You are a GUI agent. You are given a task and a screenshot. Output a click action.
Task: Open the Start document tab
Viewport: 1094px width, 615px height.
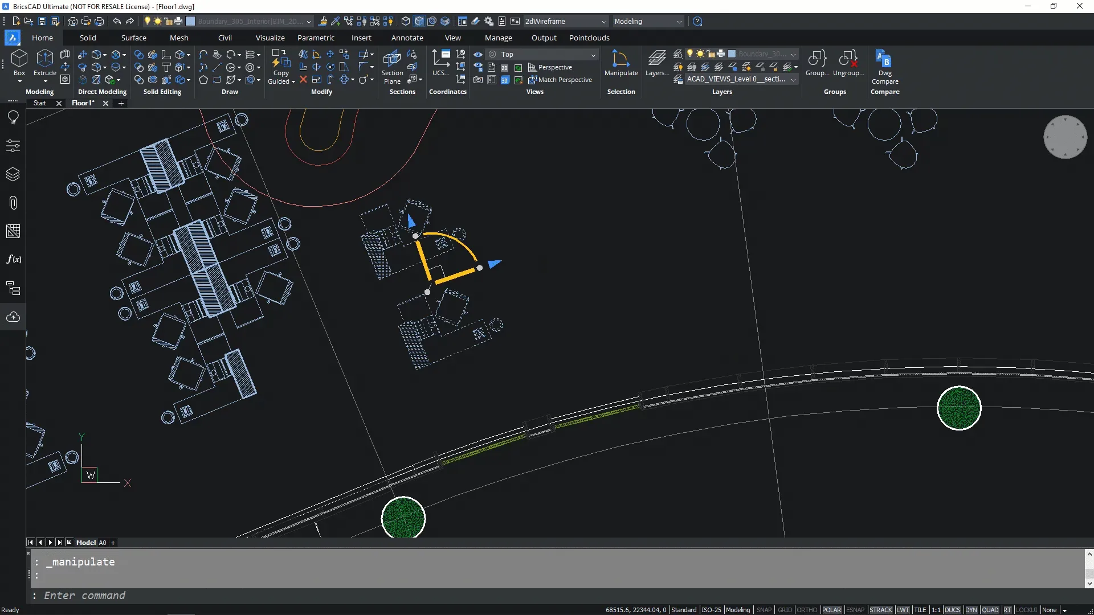point(39,103)
